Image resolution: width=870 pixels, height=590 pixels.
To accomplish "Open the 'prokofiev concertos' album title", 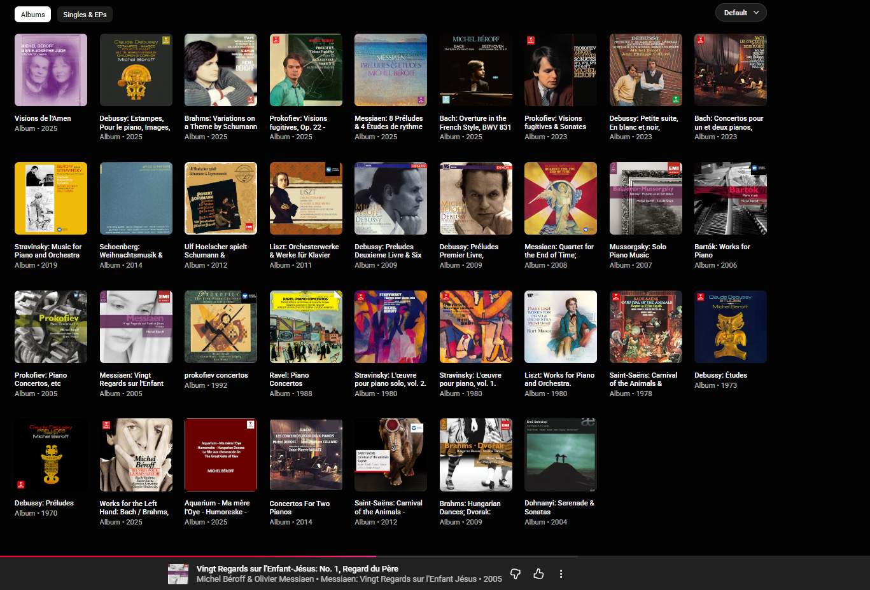I will (216, 375).
